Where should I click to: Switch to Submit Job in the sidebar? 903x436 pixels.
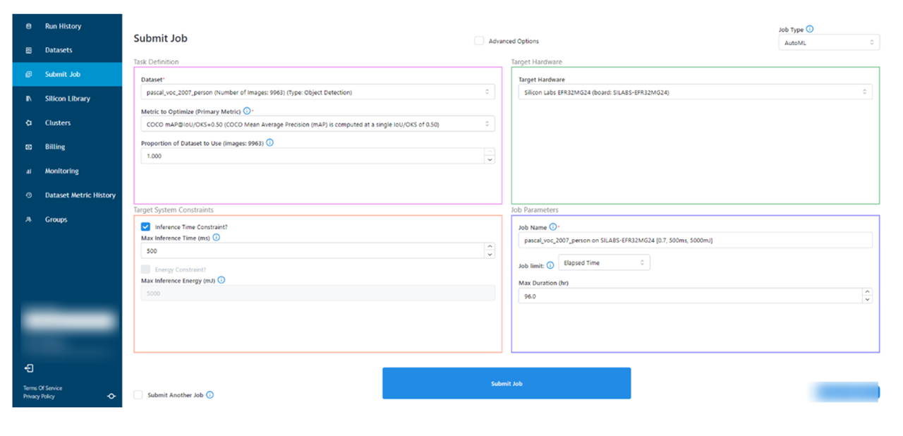coord(27,74)
